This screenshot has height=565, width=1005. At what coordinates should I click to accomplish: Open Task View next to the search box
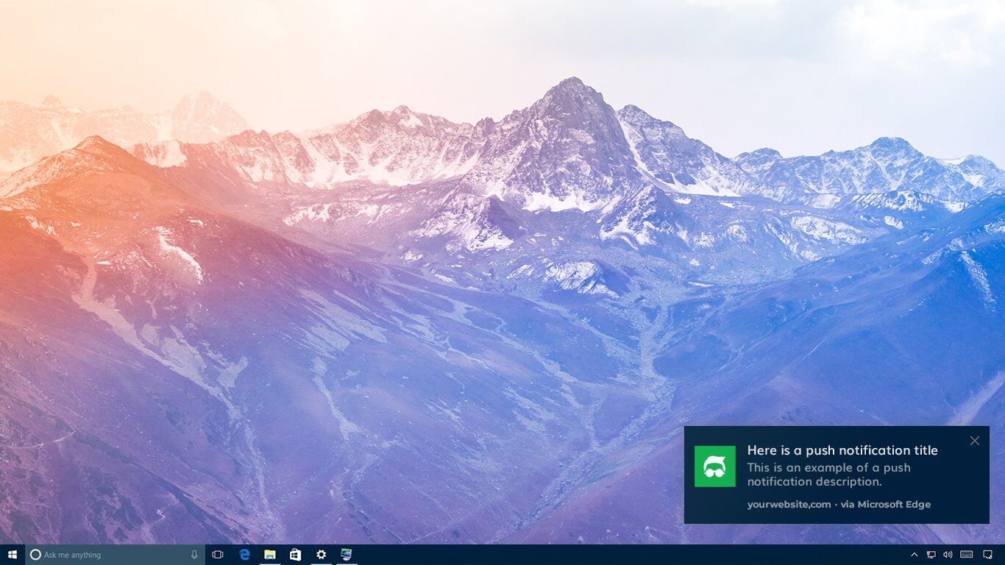[x=218, y=554]
